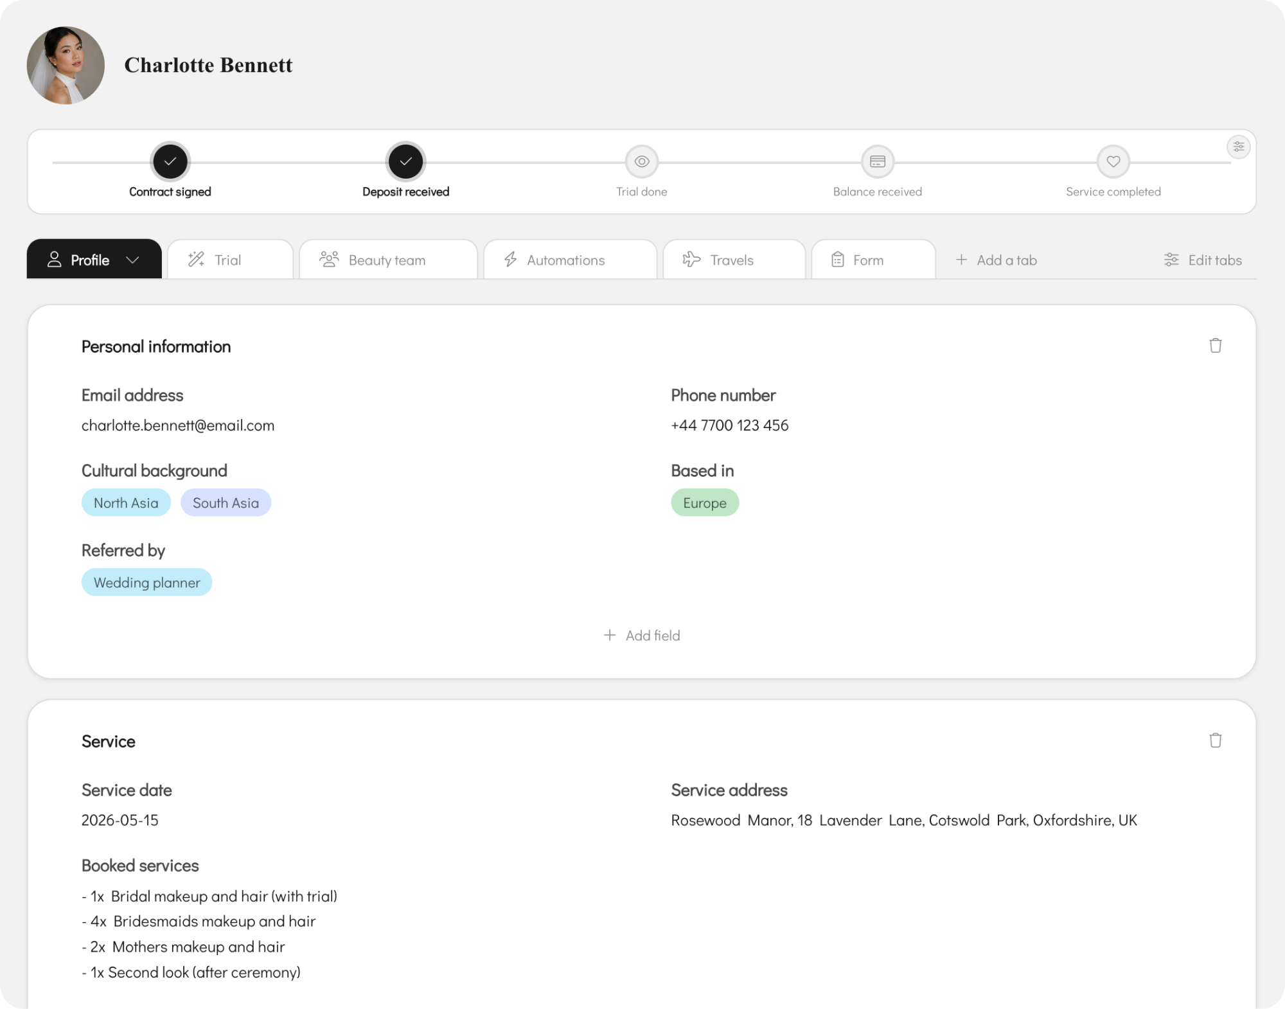Click the Referred by field label
This screenshot has width=1285, height=1009.
point(123,551)
